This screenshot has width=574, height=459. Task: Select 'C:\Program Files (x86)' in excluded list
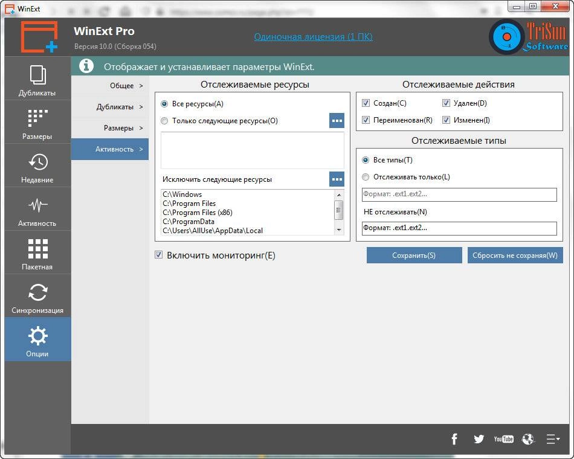click(x=198, y=213)
